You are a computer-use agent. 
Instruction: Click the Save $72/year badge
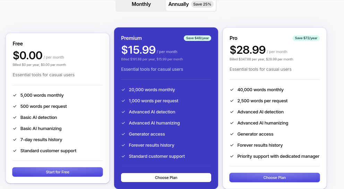306,38
